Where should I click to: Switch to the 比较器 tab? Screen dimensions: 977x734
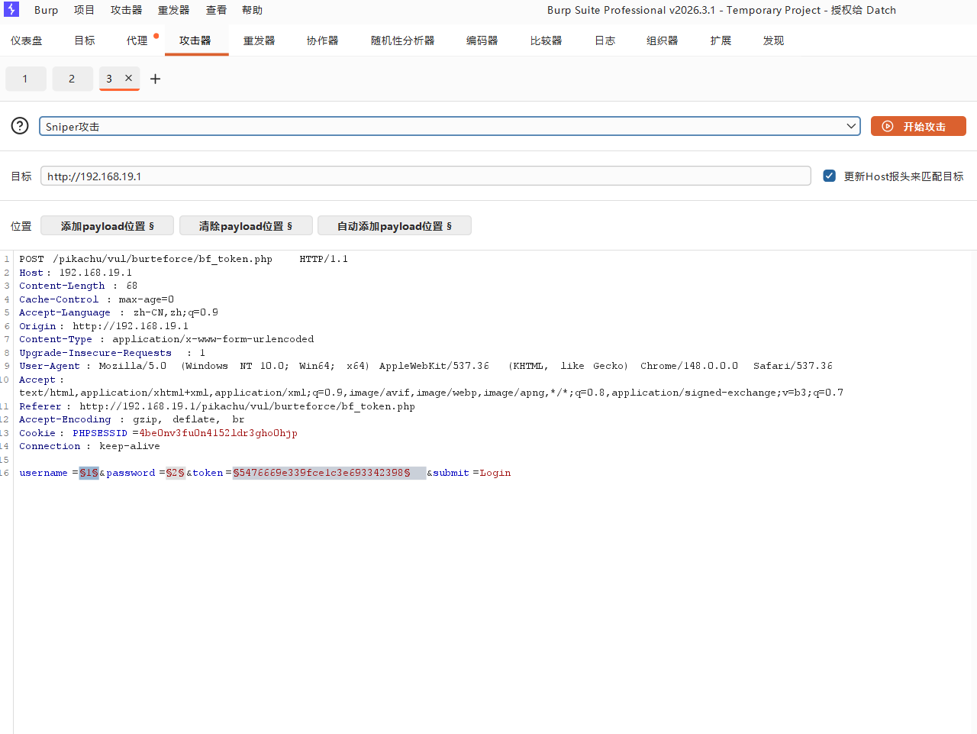547,40
